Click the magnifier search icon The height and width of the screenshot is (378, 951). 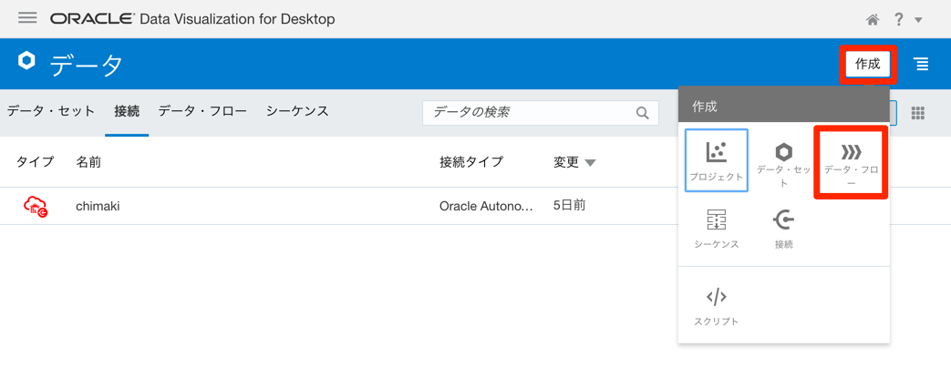click(642, 113)
